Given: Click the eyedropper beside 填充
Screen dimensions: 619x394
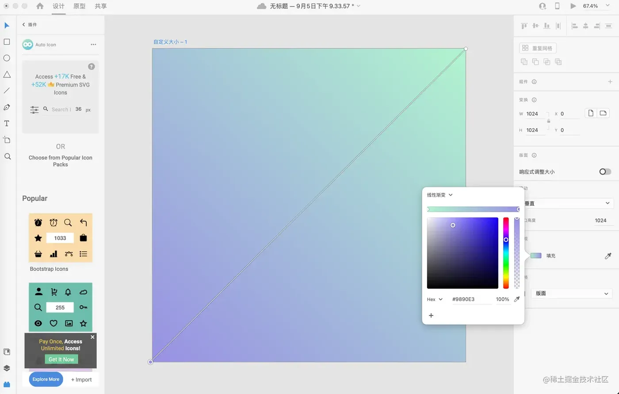Looking at the screenshot, I should click(x=608, y=256).
